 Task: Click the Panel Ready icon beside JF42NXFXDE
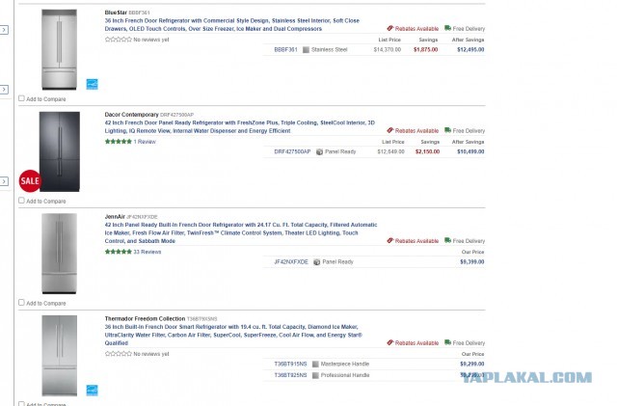[317, 262]
